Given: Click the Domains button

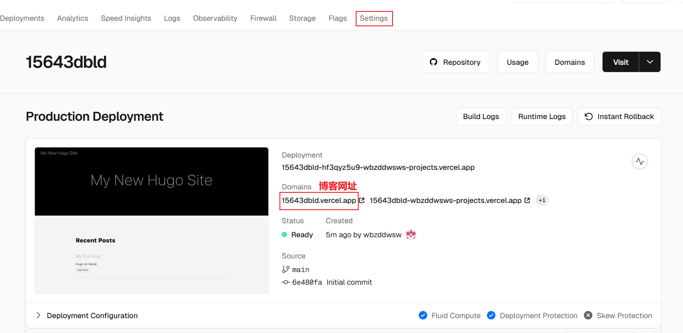Looking at the screenshot, I should 570,62.
